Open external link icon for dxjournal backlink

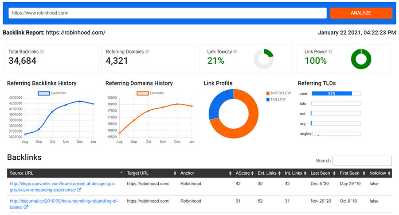pos(26,207)
